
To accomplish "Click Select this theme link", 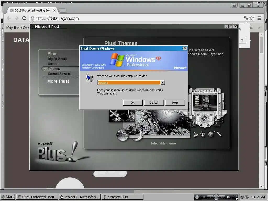I will pos(163,143).
